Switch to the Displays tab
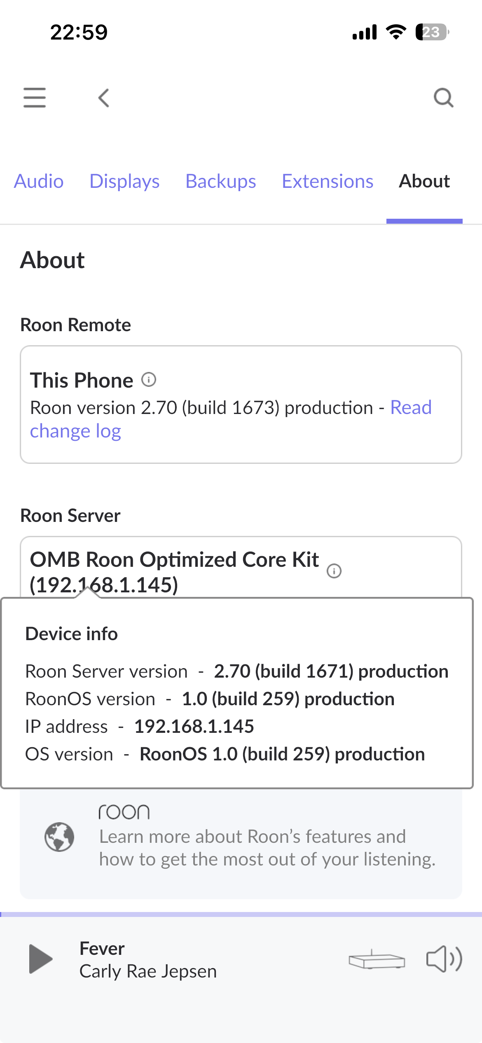Viewport: 482px width, 1043px height. click(124, 181)
